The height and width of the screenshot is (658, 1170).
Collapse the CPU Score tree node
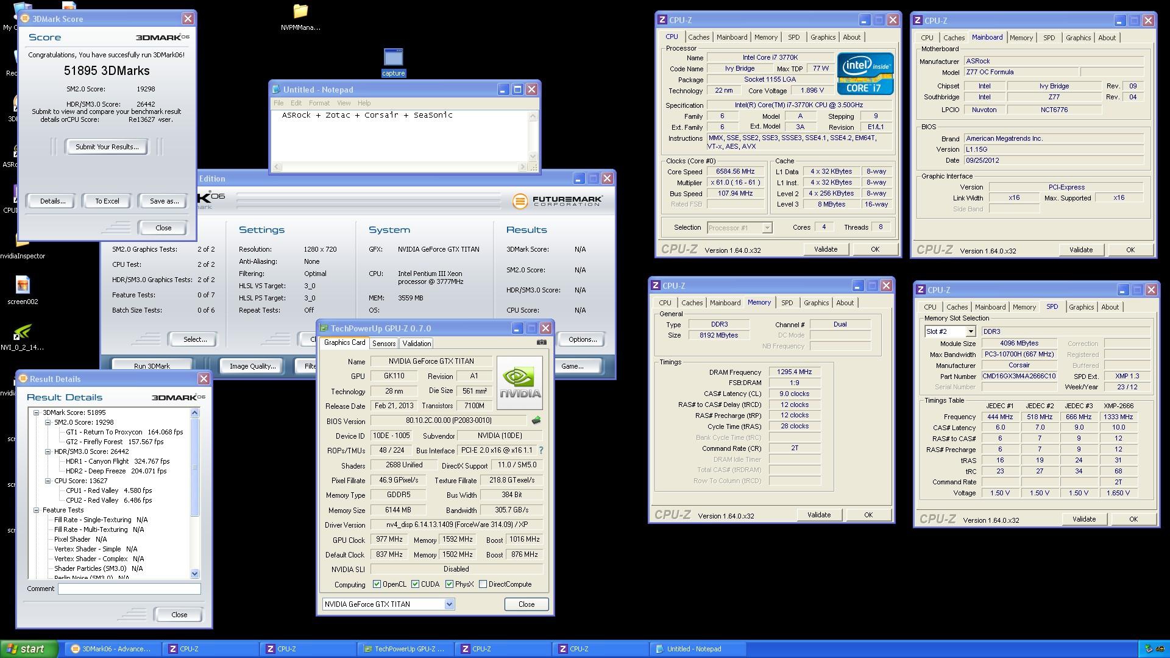pos(48,481)
